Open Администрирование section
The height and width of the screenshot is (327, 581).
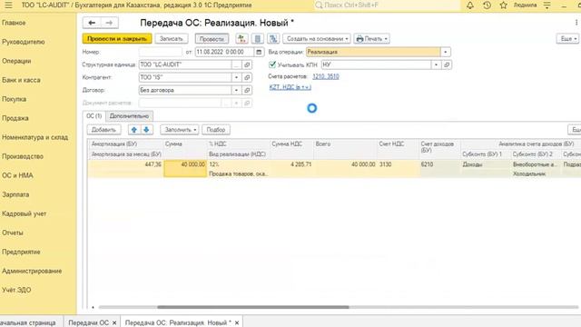(32, 271)
